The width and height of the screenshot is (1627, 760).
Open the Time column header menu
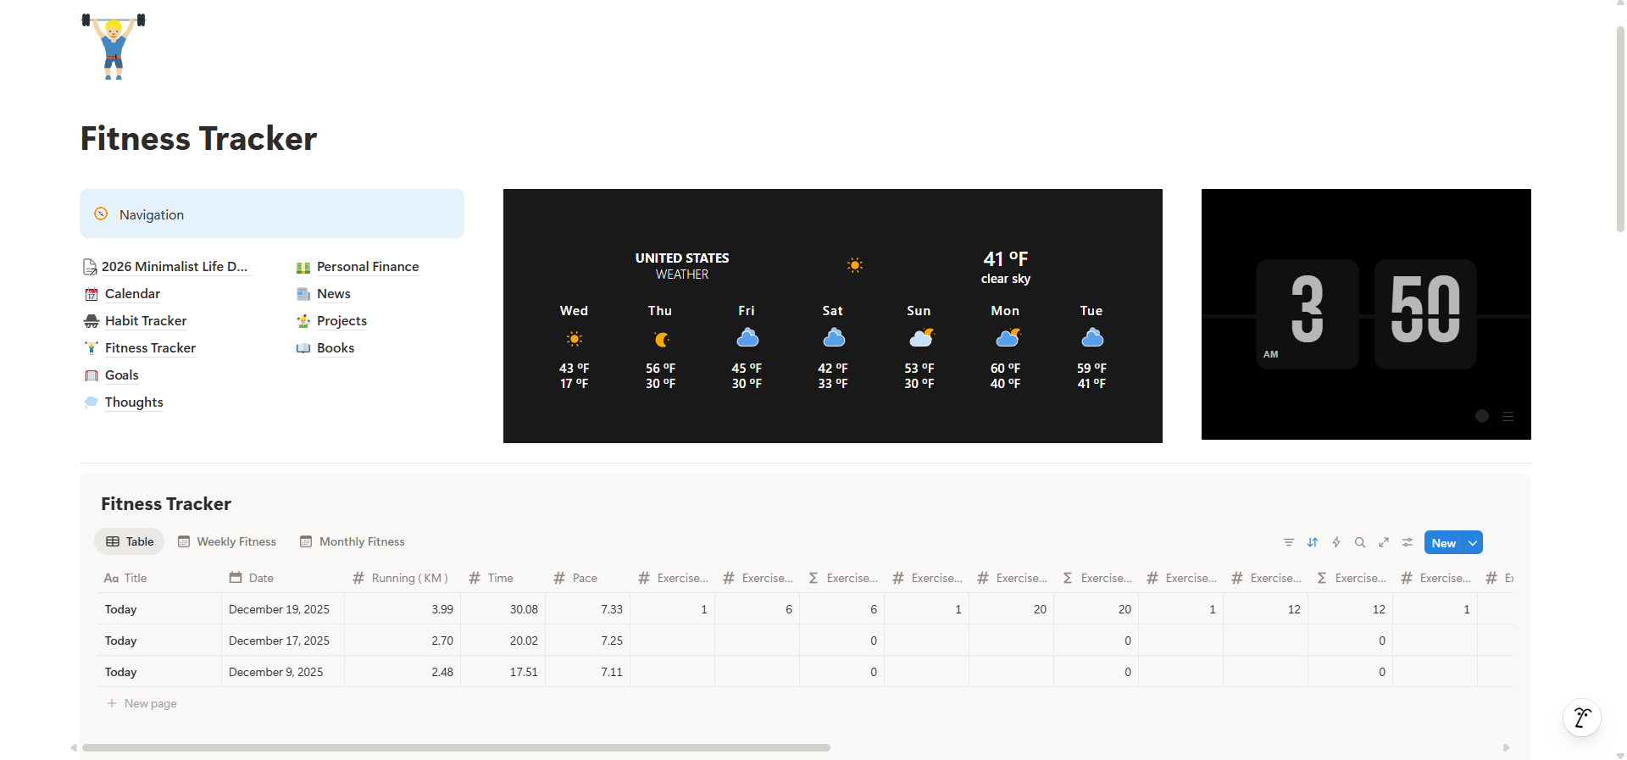[503, 578]
